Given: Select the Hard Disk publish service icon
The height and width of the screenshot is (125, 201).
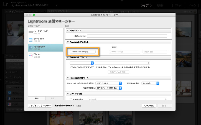Looking at the screenshot, I should tap(30, 32).
